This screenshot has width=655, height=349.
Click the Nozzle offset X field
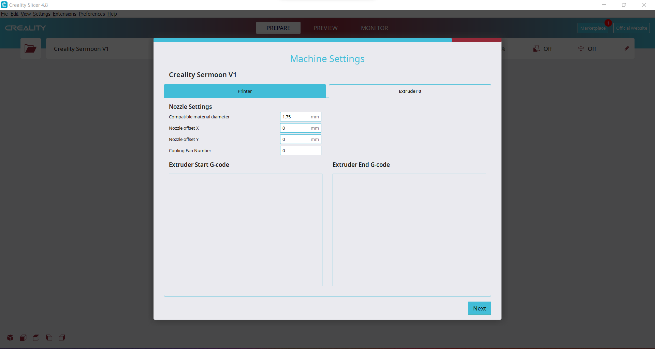click(301, 128)
